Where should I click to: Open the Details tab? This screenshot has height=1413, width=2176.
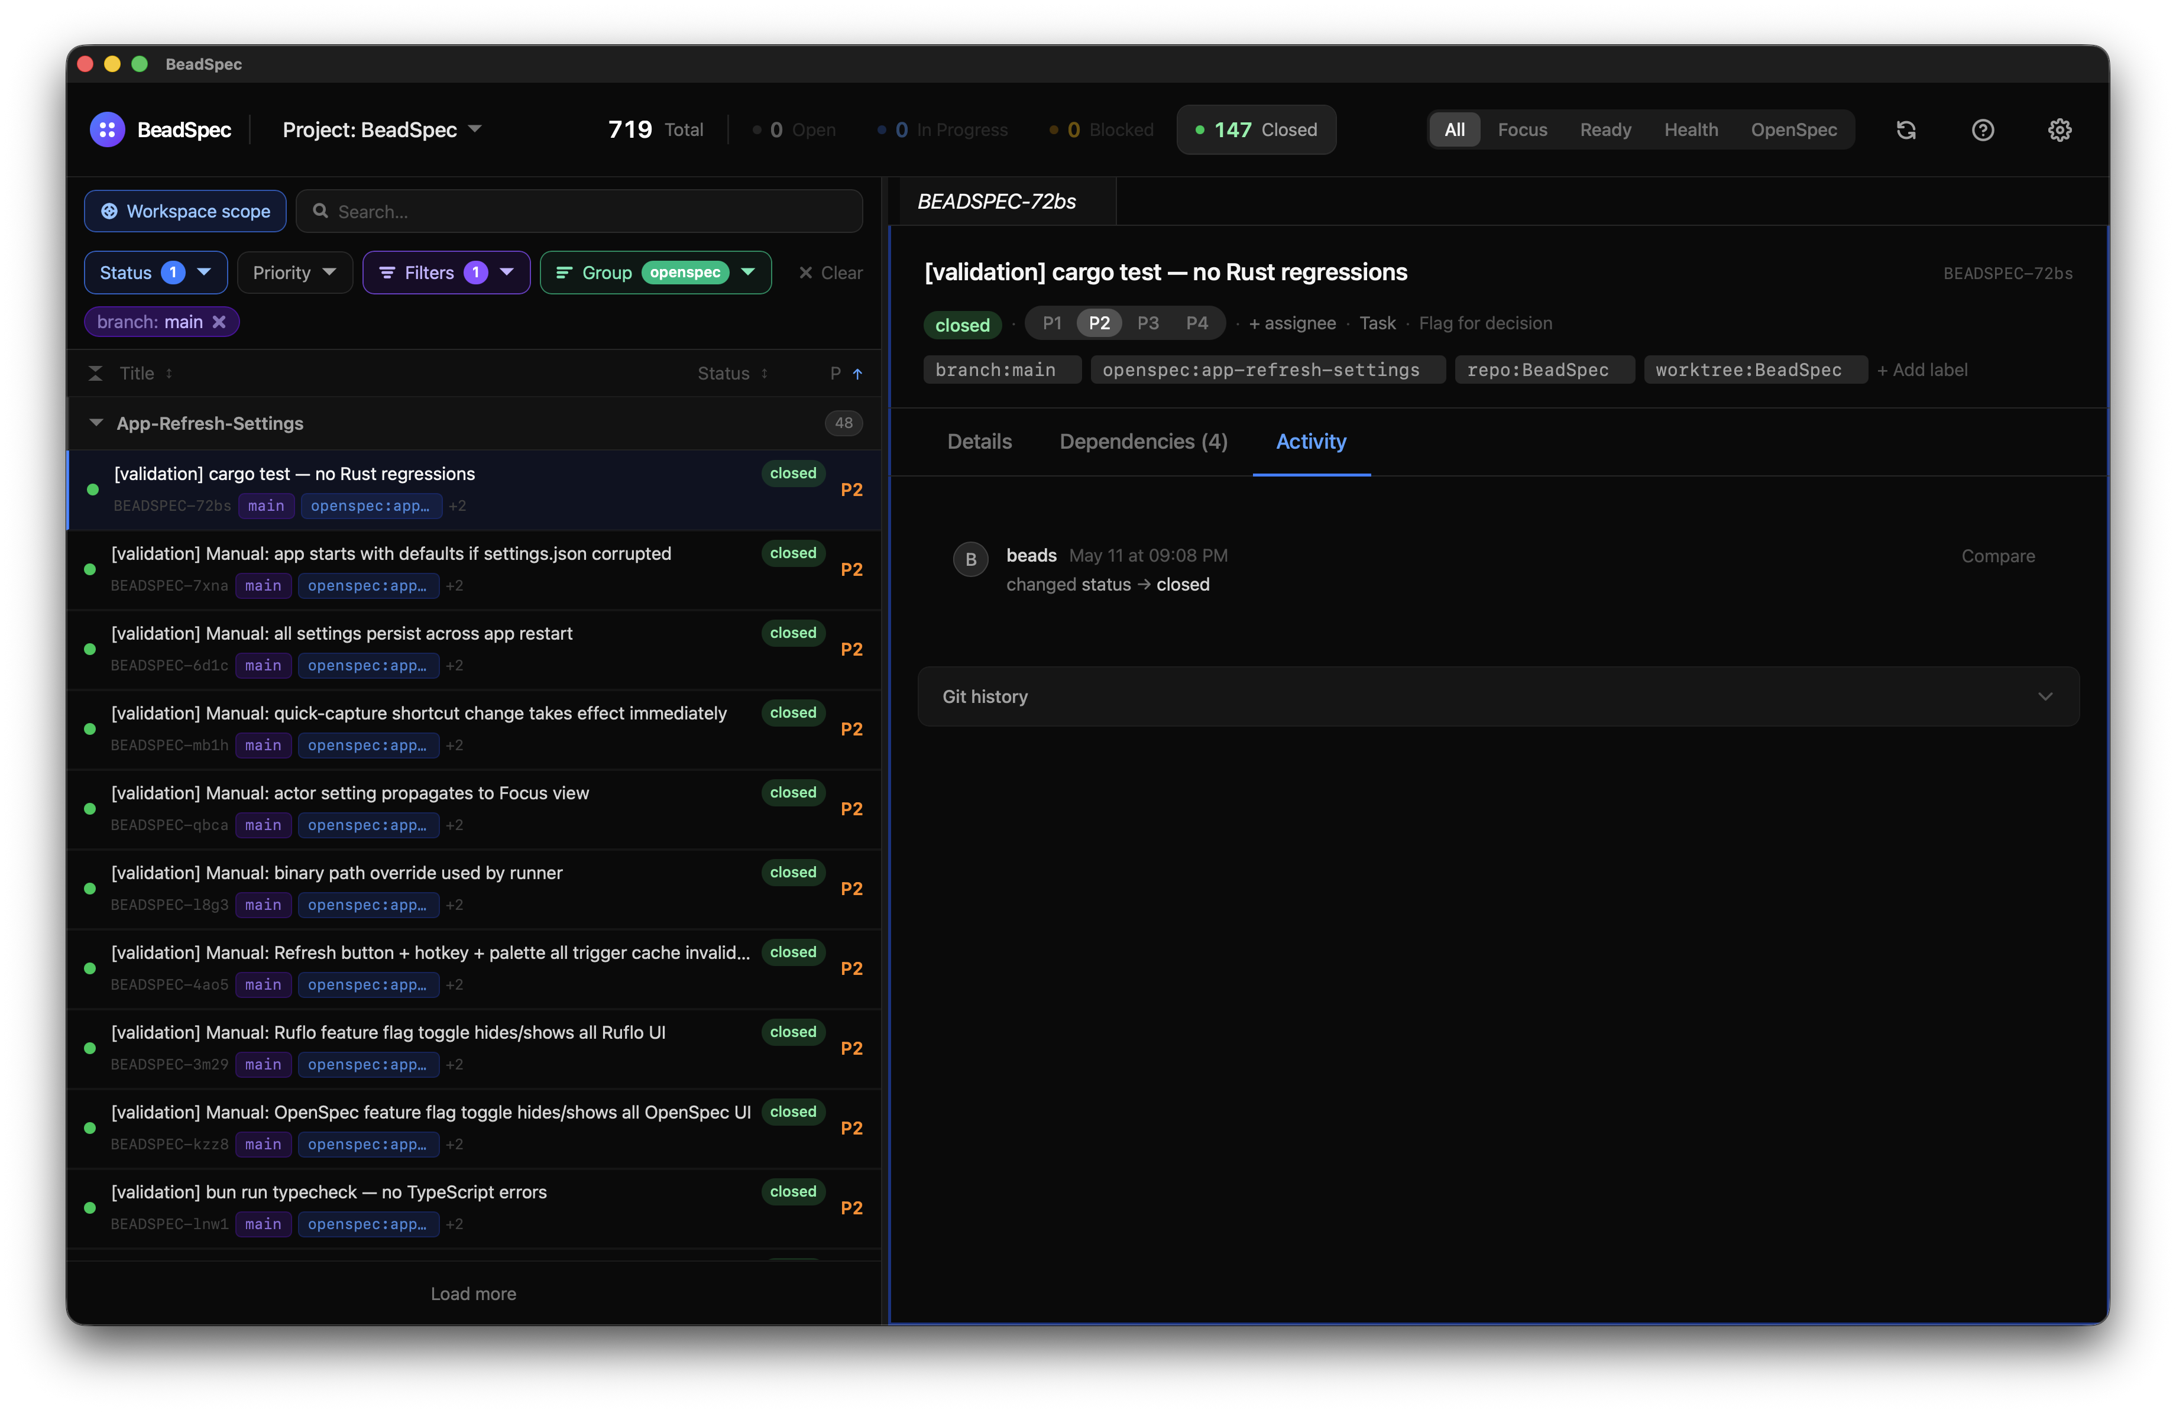(x=979, y=442)
